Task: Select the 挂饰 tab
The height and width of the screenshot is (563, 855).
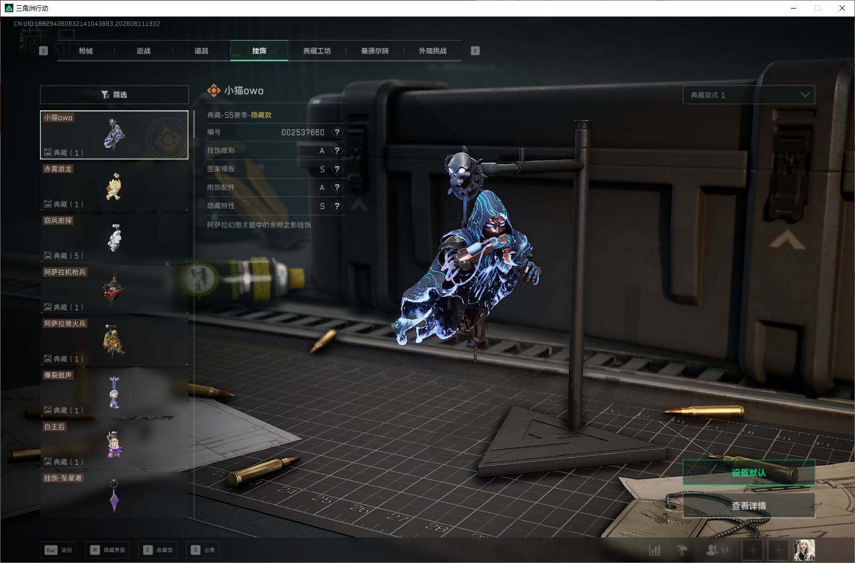Action: 259,51
